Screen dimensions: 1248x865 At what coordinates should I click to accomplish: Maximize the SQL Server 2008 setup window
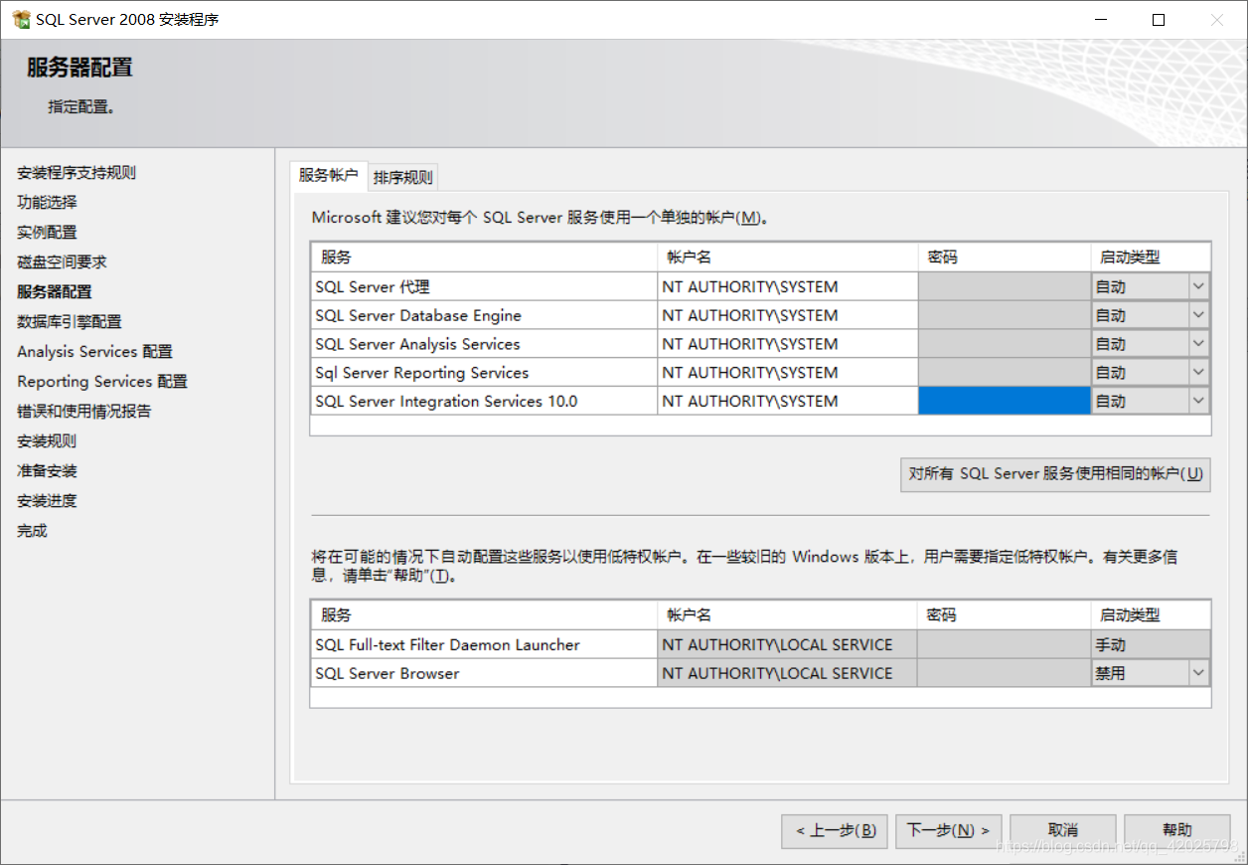coord(1159,19)
